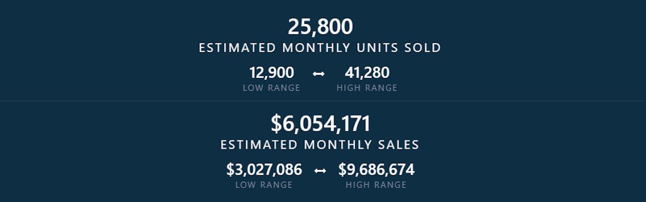Select the 12,900 low range value

point(272,73)
